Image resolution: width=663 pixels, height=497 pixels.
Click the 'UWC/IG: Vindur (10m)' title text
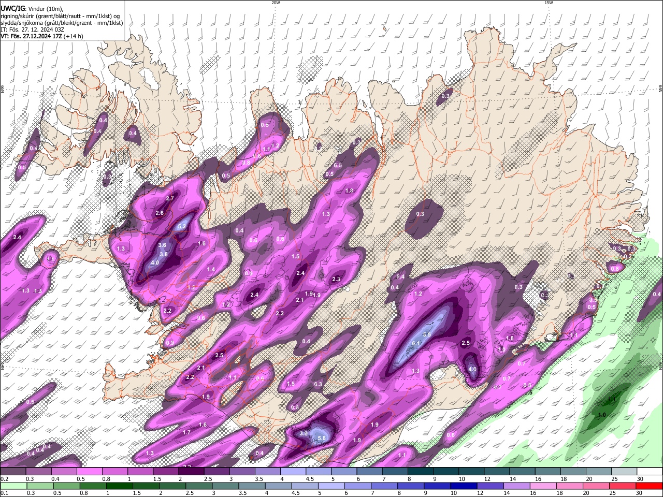pyautogui.click(x=32, y=8)
